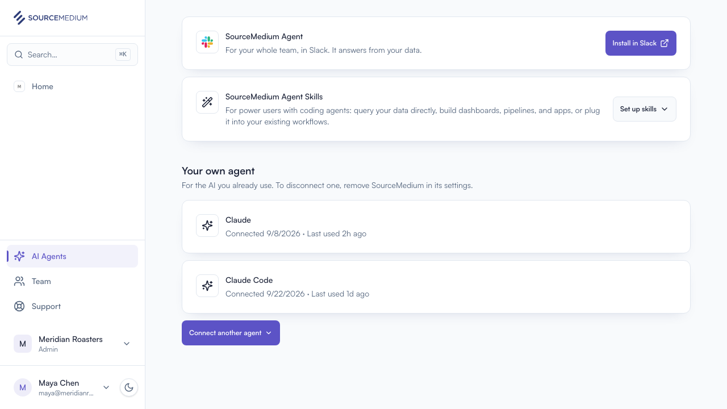Click the Home M icon

point(19,86)
